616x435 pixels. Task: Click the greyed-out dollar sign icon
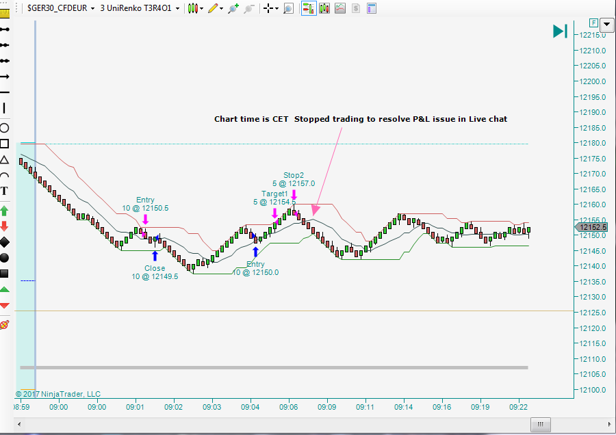coord(355,8)
